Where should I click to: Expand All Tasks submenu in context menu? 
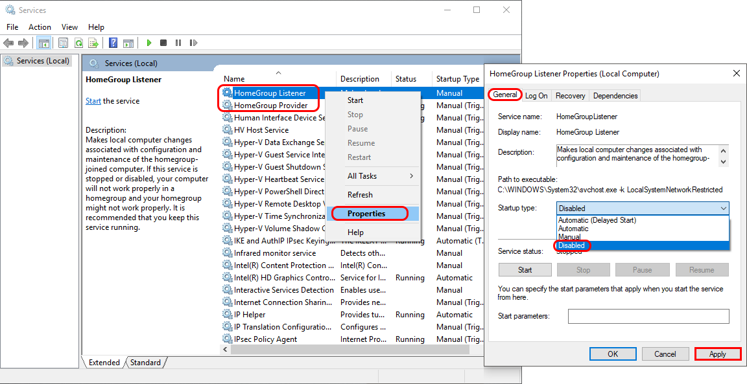pos(373,176)
